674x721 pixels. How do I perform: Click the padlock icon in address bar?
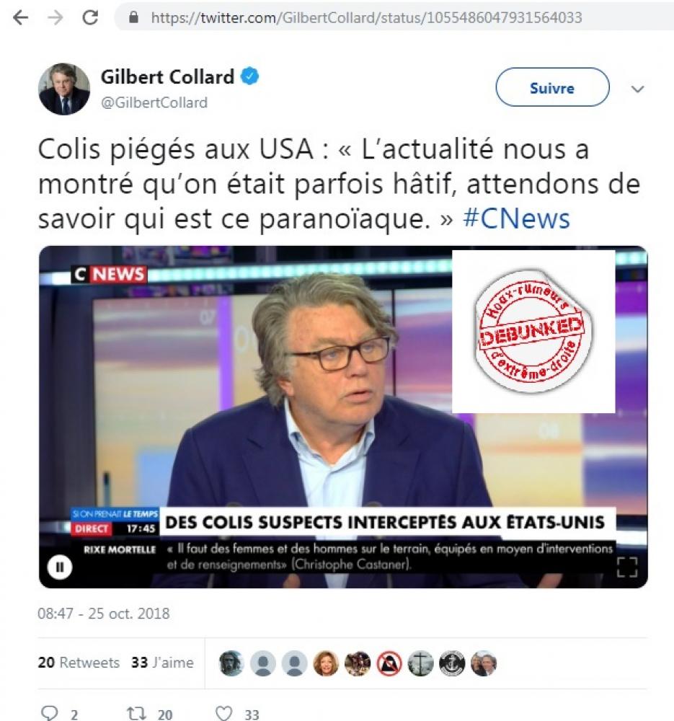(133, 17)
